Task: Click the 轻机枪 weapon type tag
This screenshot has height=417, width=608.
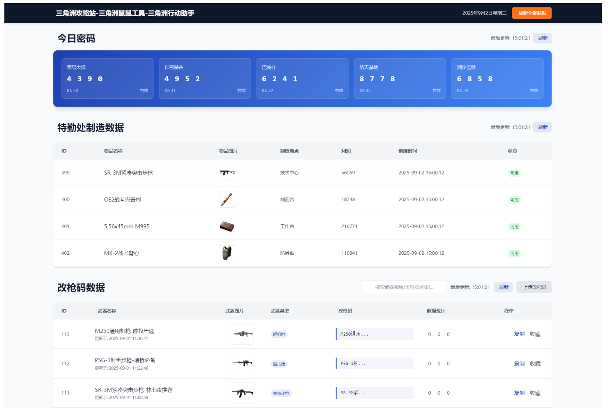Action: pyautogui.click(x=279, y=334)
